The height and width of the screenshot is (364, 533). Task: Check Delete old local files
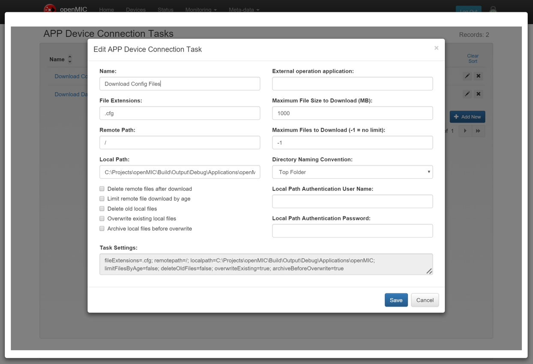pos(102,209)
